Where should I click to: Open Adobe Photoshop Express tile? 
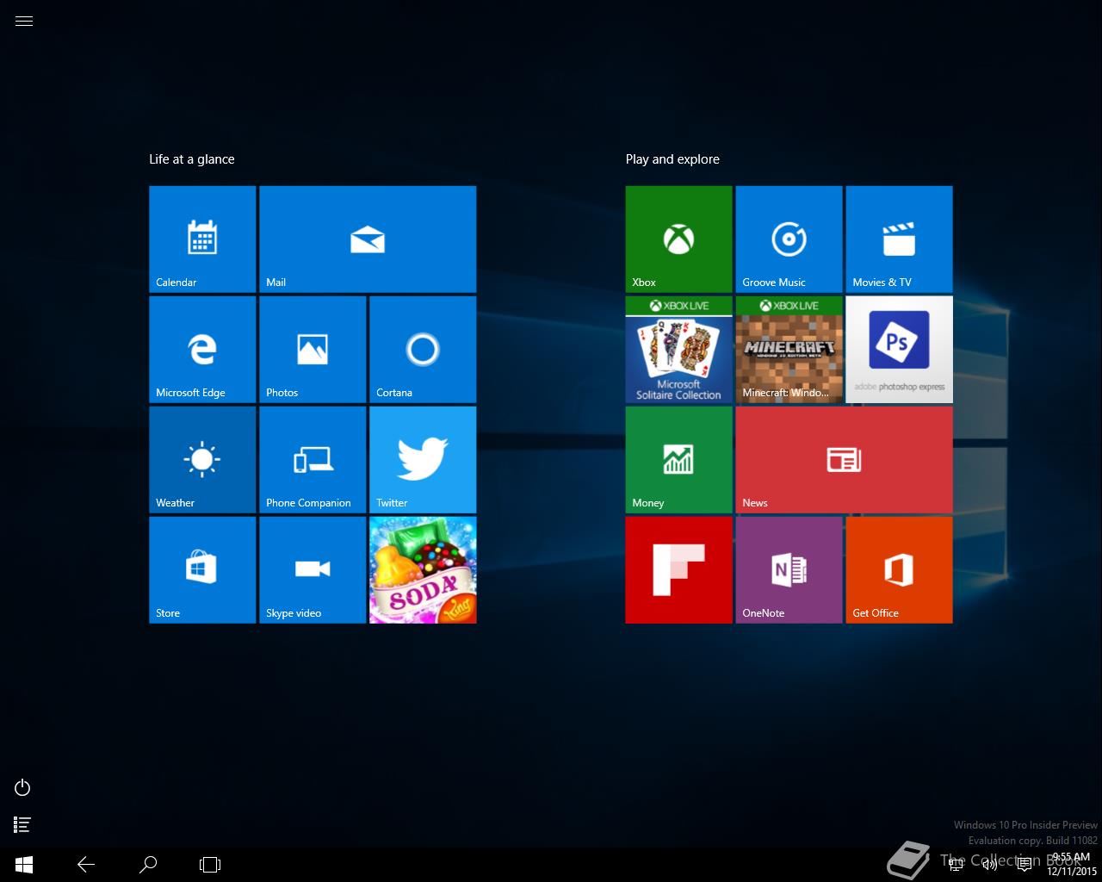pos(900,350)
